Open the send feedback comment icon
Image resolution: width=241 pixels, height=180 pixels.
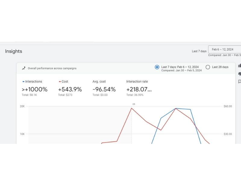(x=239, y=82)
